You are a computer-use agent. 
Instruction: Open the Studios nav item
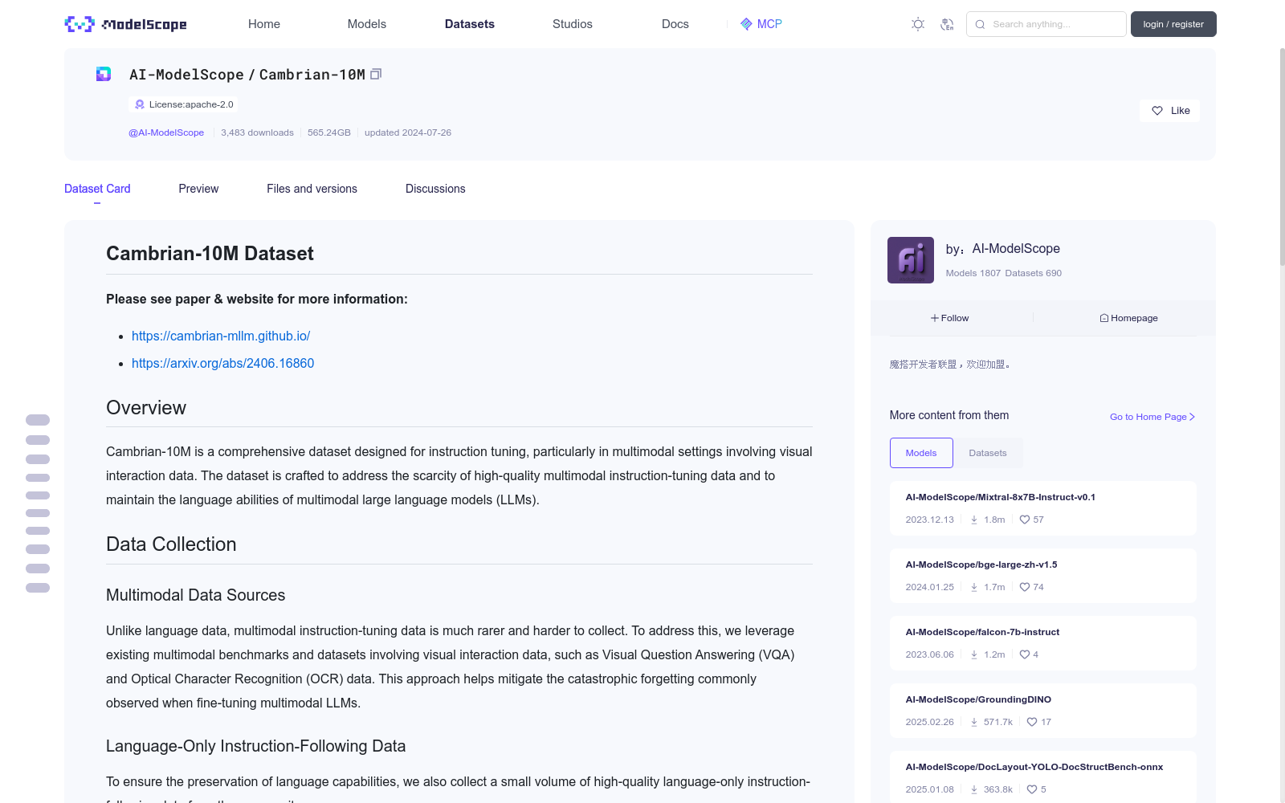click(573, 24)
